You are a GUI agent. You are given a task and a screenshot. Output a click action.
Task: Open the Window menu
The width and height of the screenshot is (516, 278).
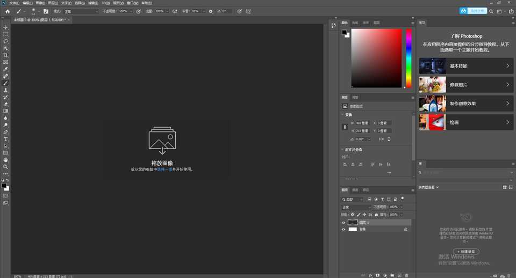pos(133,3)
